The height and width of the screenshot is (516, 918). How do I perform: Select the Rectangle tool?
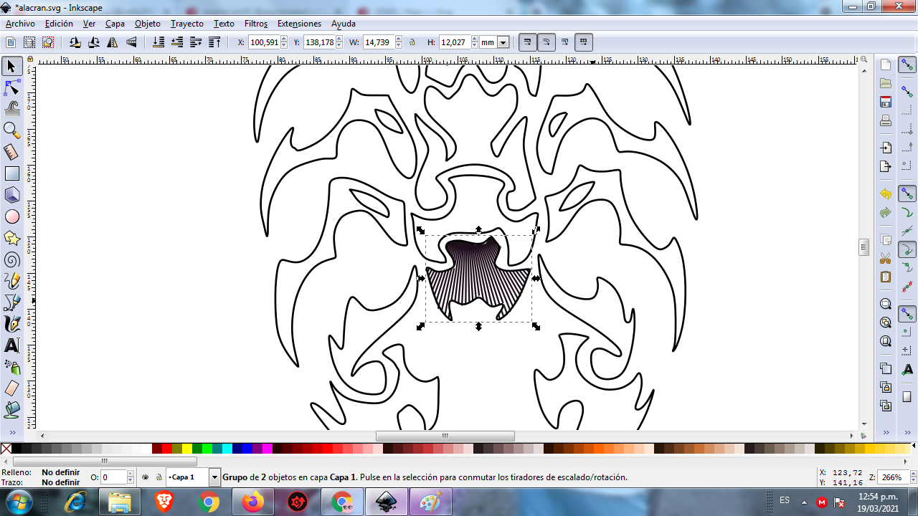pyautogui.click(x=11, y=173)
